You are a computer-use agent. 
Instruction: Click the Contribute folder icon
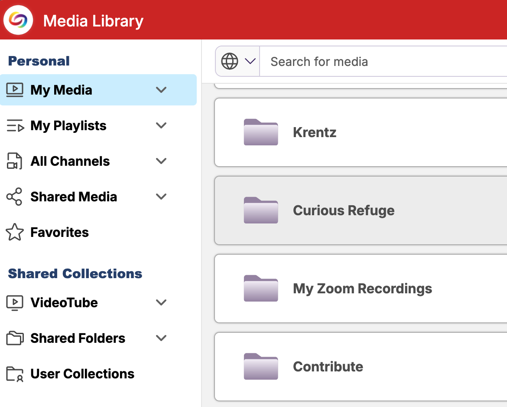(261, 366)
